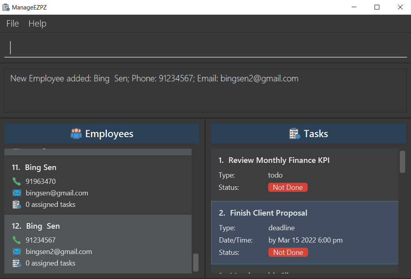Click Not Done status of Review Monthly Finance KPI
Image resolution: width=411 pixels, height=279 pixels.
pyautogui.click(x=287, y=187)
